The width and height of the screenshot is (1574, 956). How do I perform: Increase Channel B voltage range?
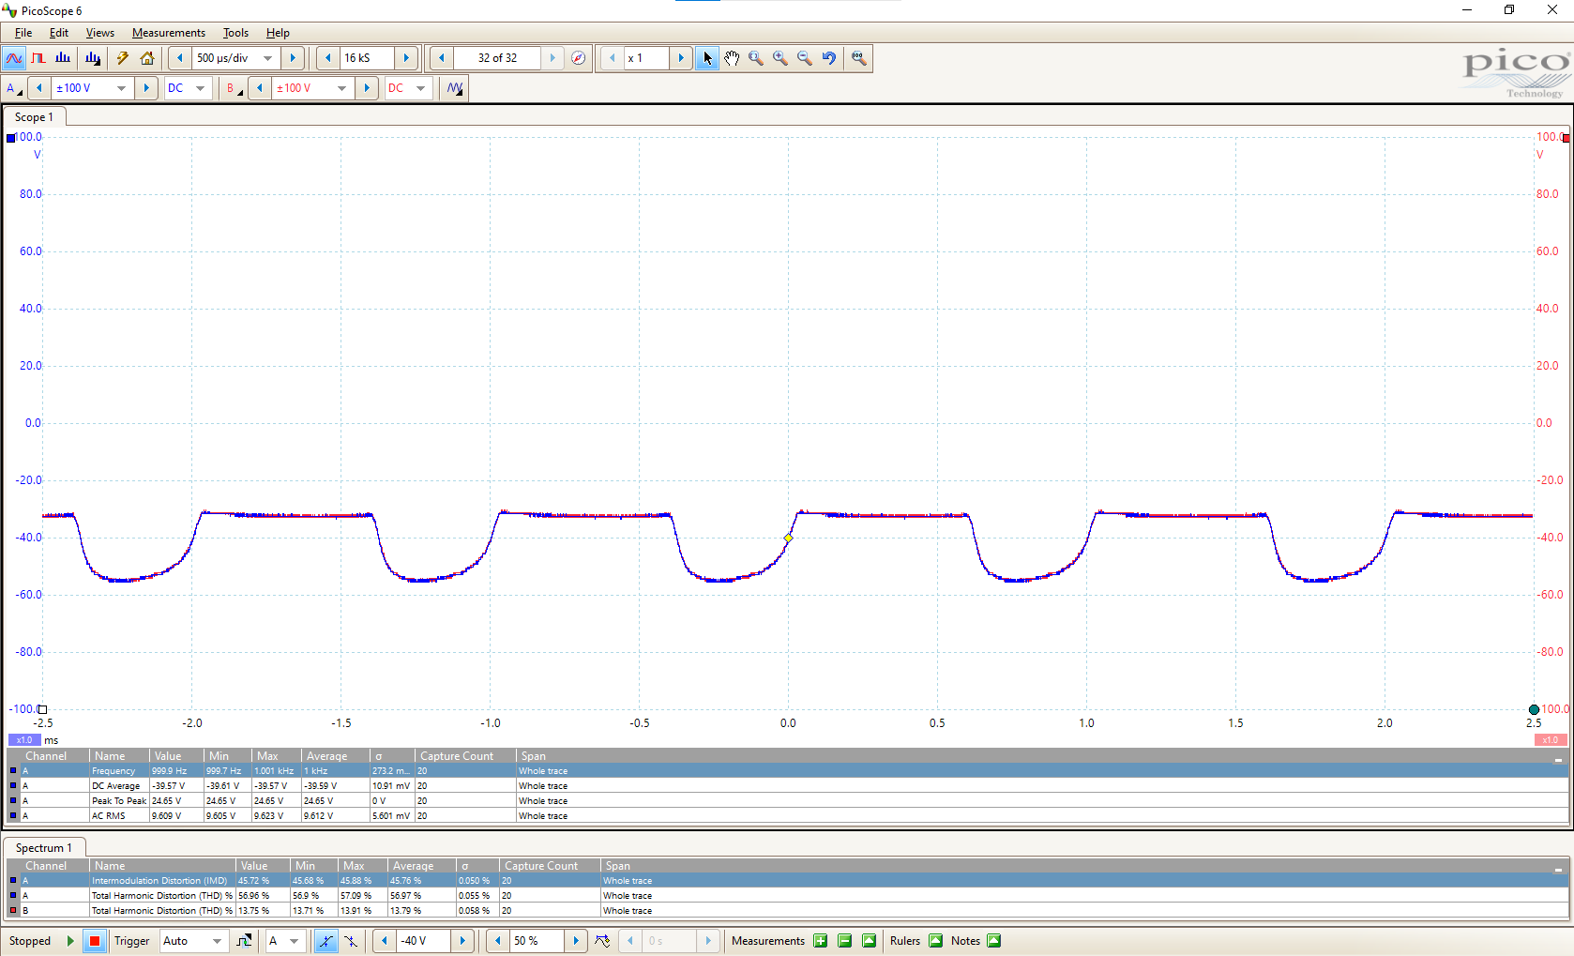coord(367,88)
